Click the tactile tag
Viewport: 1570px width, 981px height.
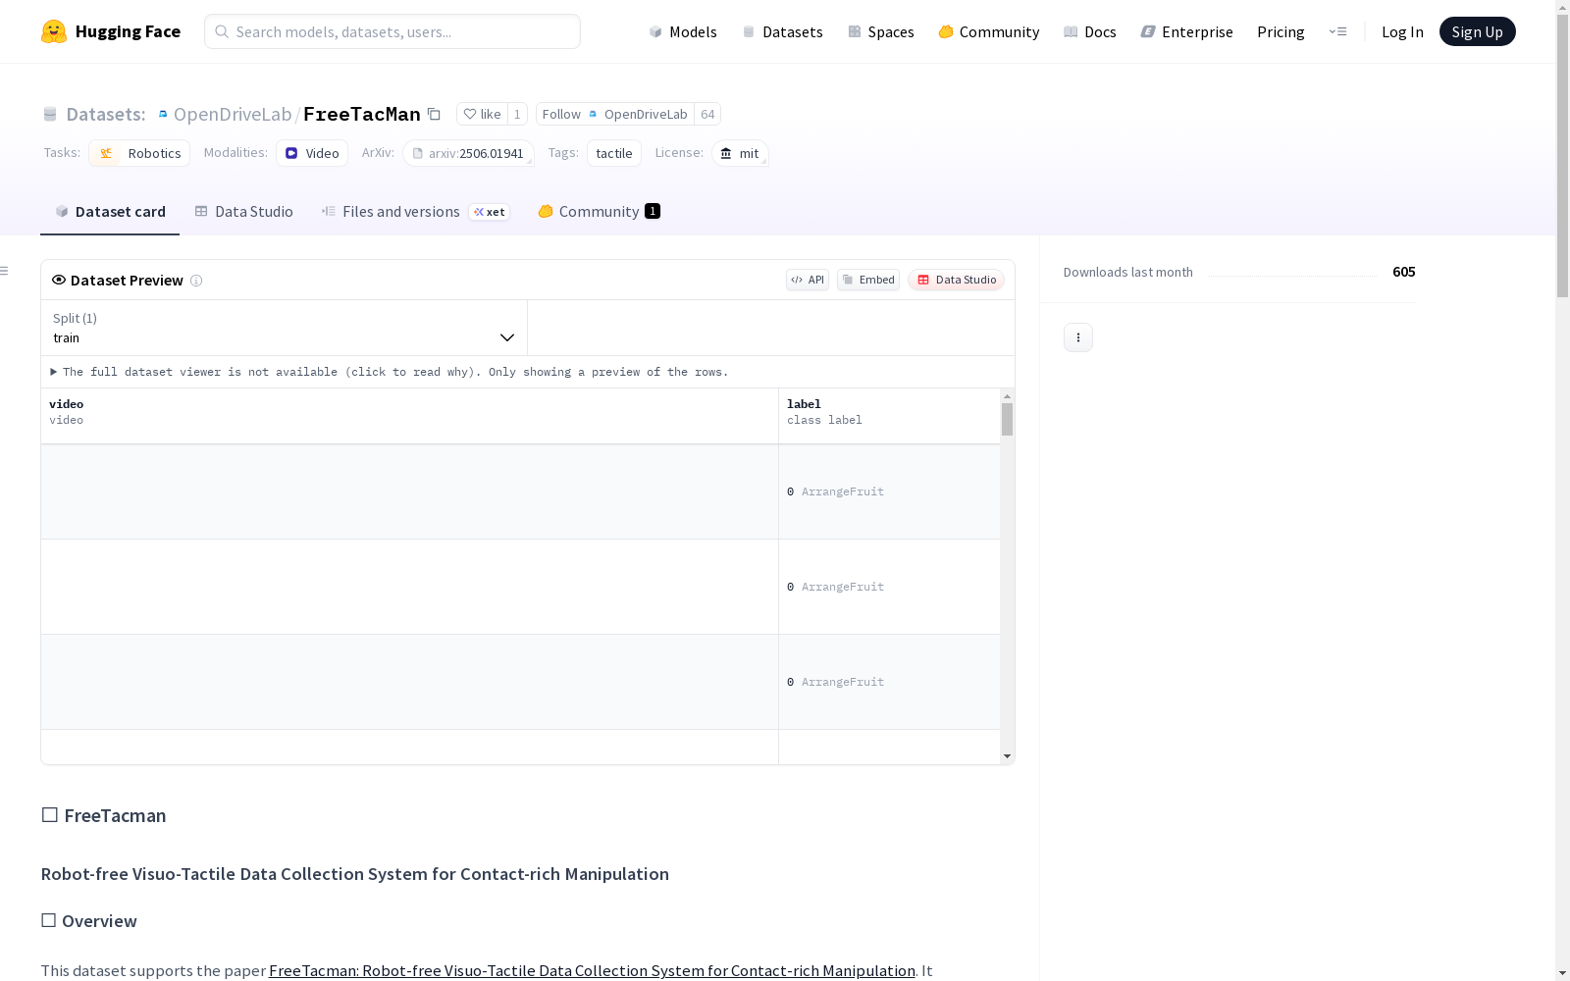[x=614, y=153]
